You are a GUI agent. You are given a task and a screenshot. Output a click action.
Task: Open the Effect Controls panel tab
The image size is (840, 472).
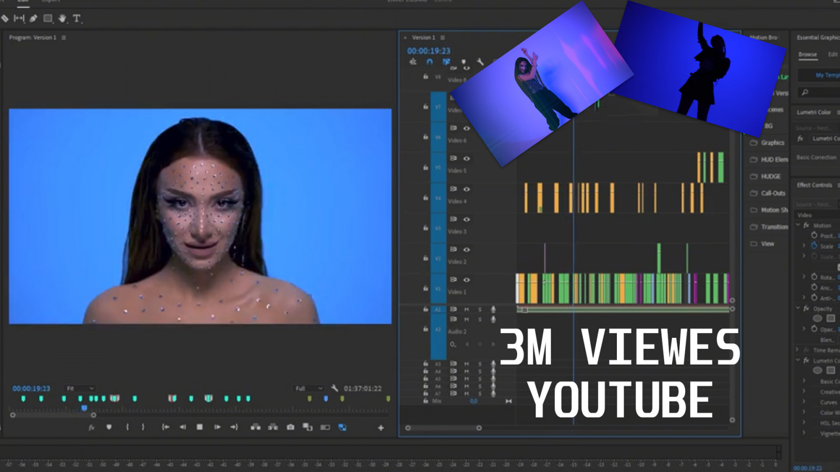point(814,185)
